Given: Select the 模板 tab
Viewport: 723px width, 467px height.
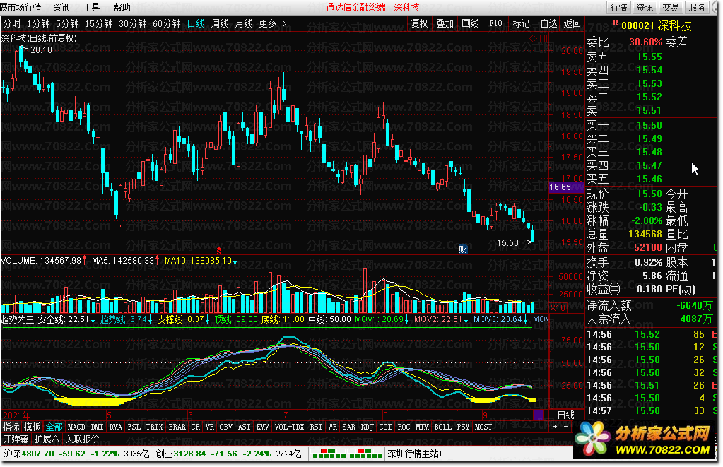Looking at the screenshot, I should pos(33,427).
